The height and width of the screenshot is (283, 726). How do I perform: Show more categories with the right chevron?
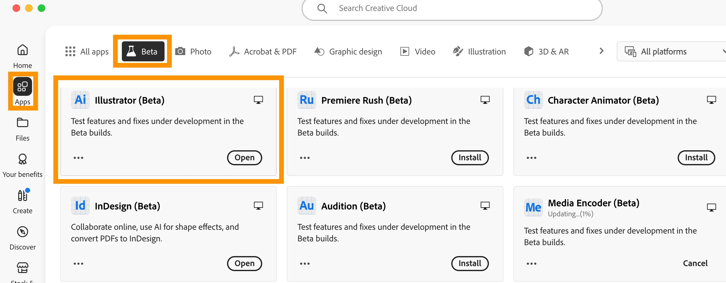coord(601,51)
